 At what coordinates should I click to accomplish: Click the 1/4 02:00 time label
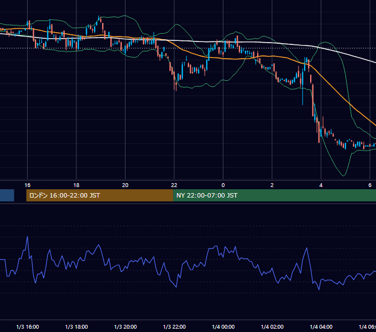[x=272, y=326]
